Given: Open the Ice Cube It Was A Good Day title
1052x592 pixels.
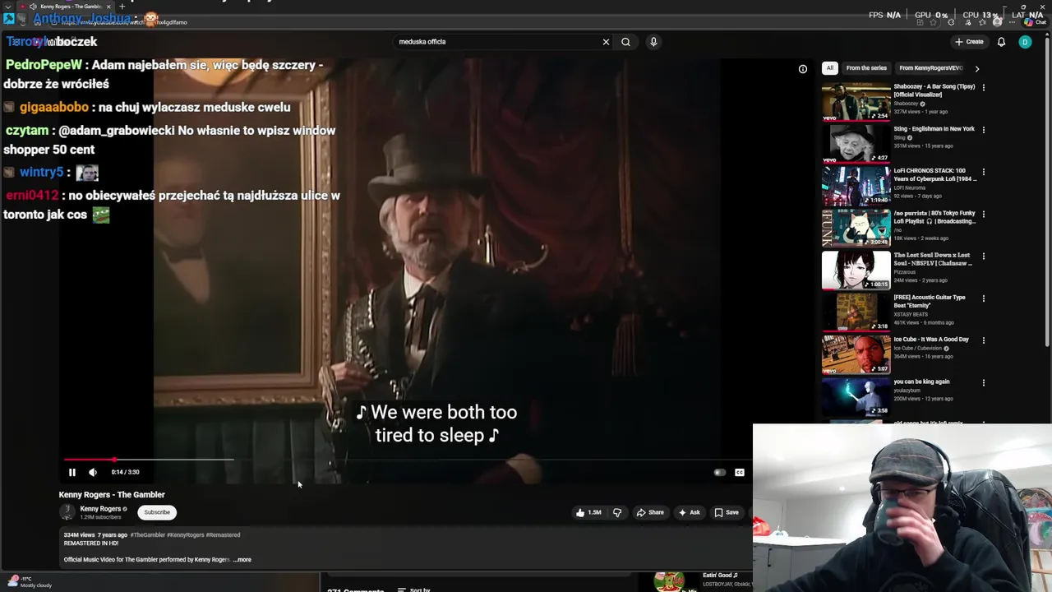Looking at the screenshot, I should click(931, 340).
